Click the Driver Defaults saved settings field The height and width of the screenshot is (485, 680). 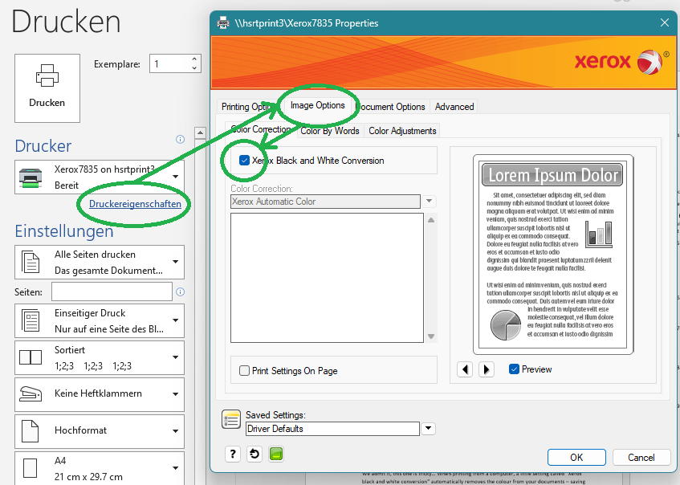[332, 429]
